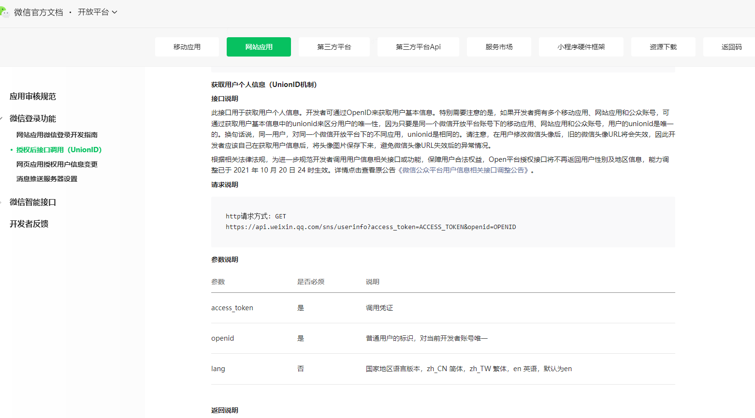Click the 调用凭证 description cell
The width and height of the screenshot is (755, 418).
(379, 308)
